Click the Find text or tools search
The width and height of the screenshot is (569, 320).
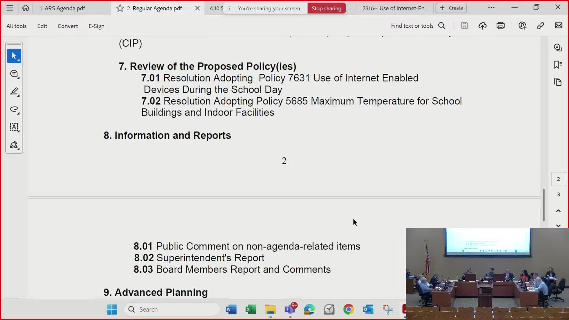click(418, 26)
